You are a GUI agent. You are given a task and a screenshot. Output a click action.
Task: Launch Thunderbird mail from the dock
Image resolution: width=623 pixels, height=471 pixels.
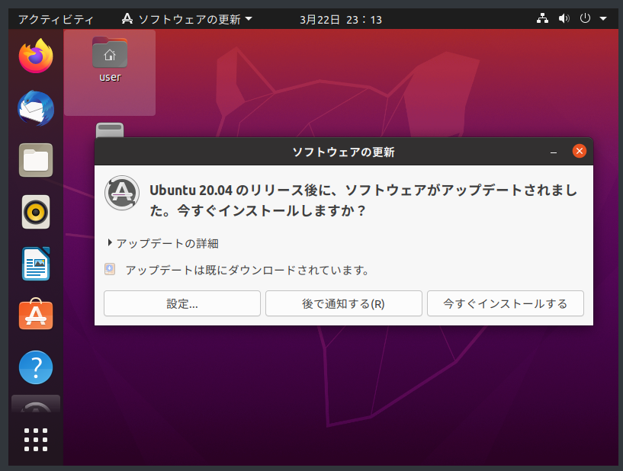36,108
